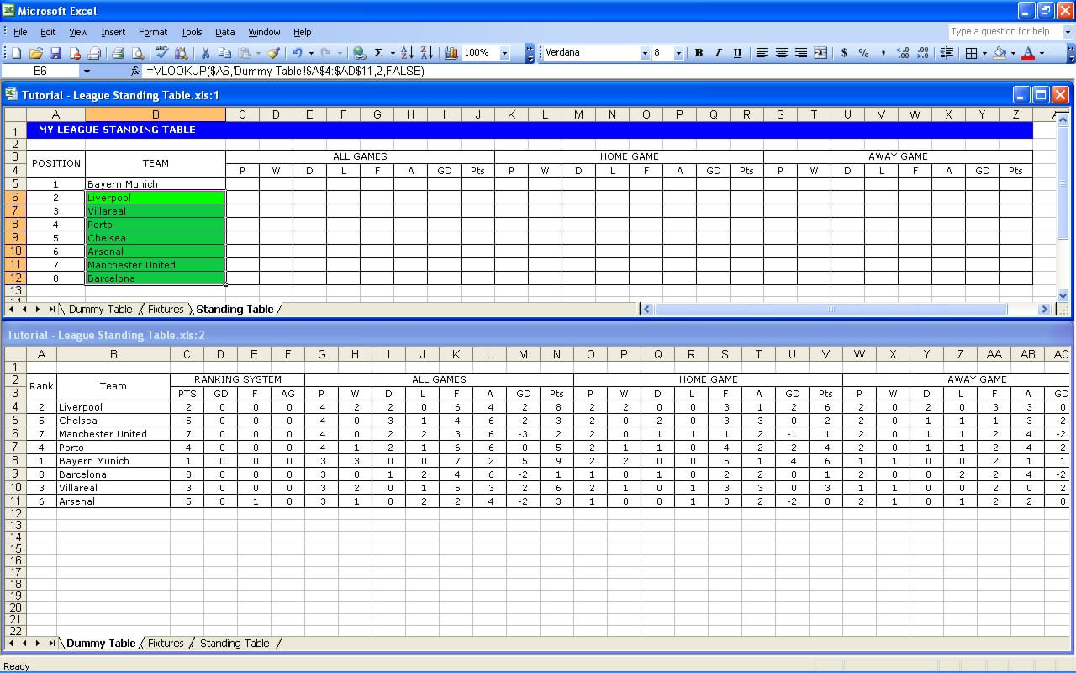Open the Zoom 100% dropdown

[x=504, y=53]
